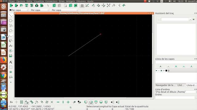Toggle snap on grid
Screen dimensions: 197x110
[22, 102]
